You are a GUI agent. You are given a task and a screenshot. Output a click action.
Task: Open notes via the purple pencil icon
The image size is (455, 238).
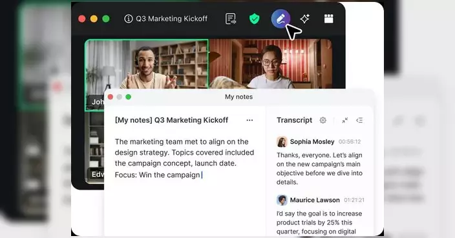[280, 19]
